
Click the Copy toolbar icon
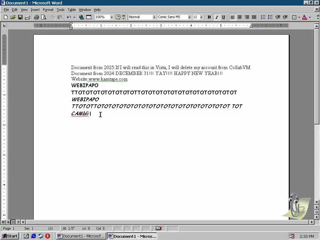click(52, 17)
